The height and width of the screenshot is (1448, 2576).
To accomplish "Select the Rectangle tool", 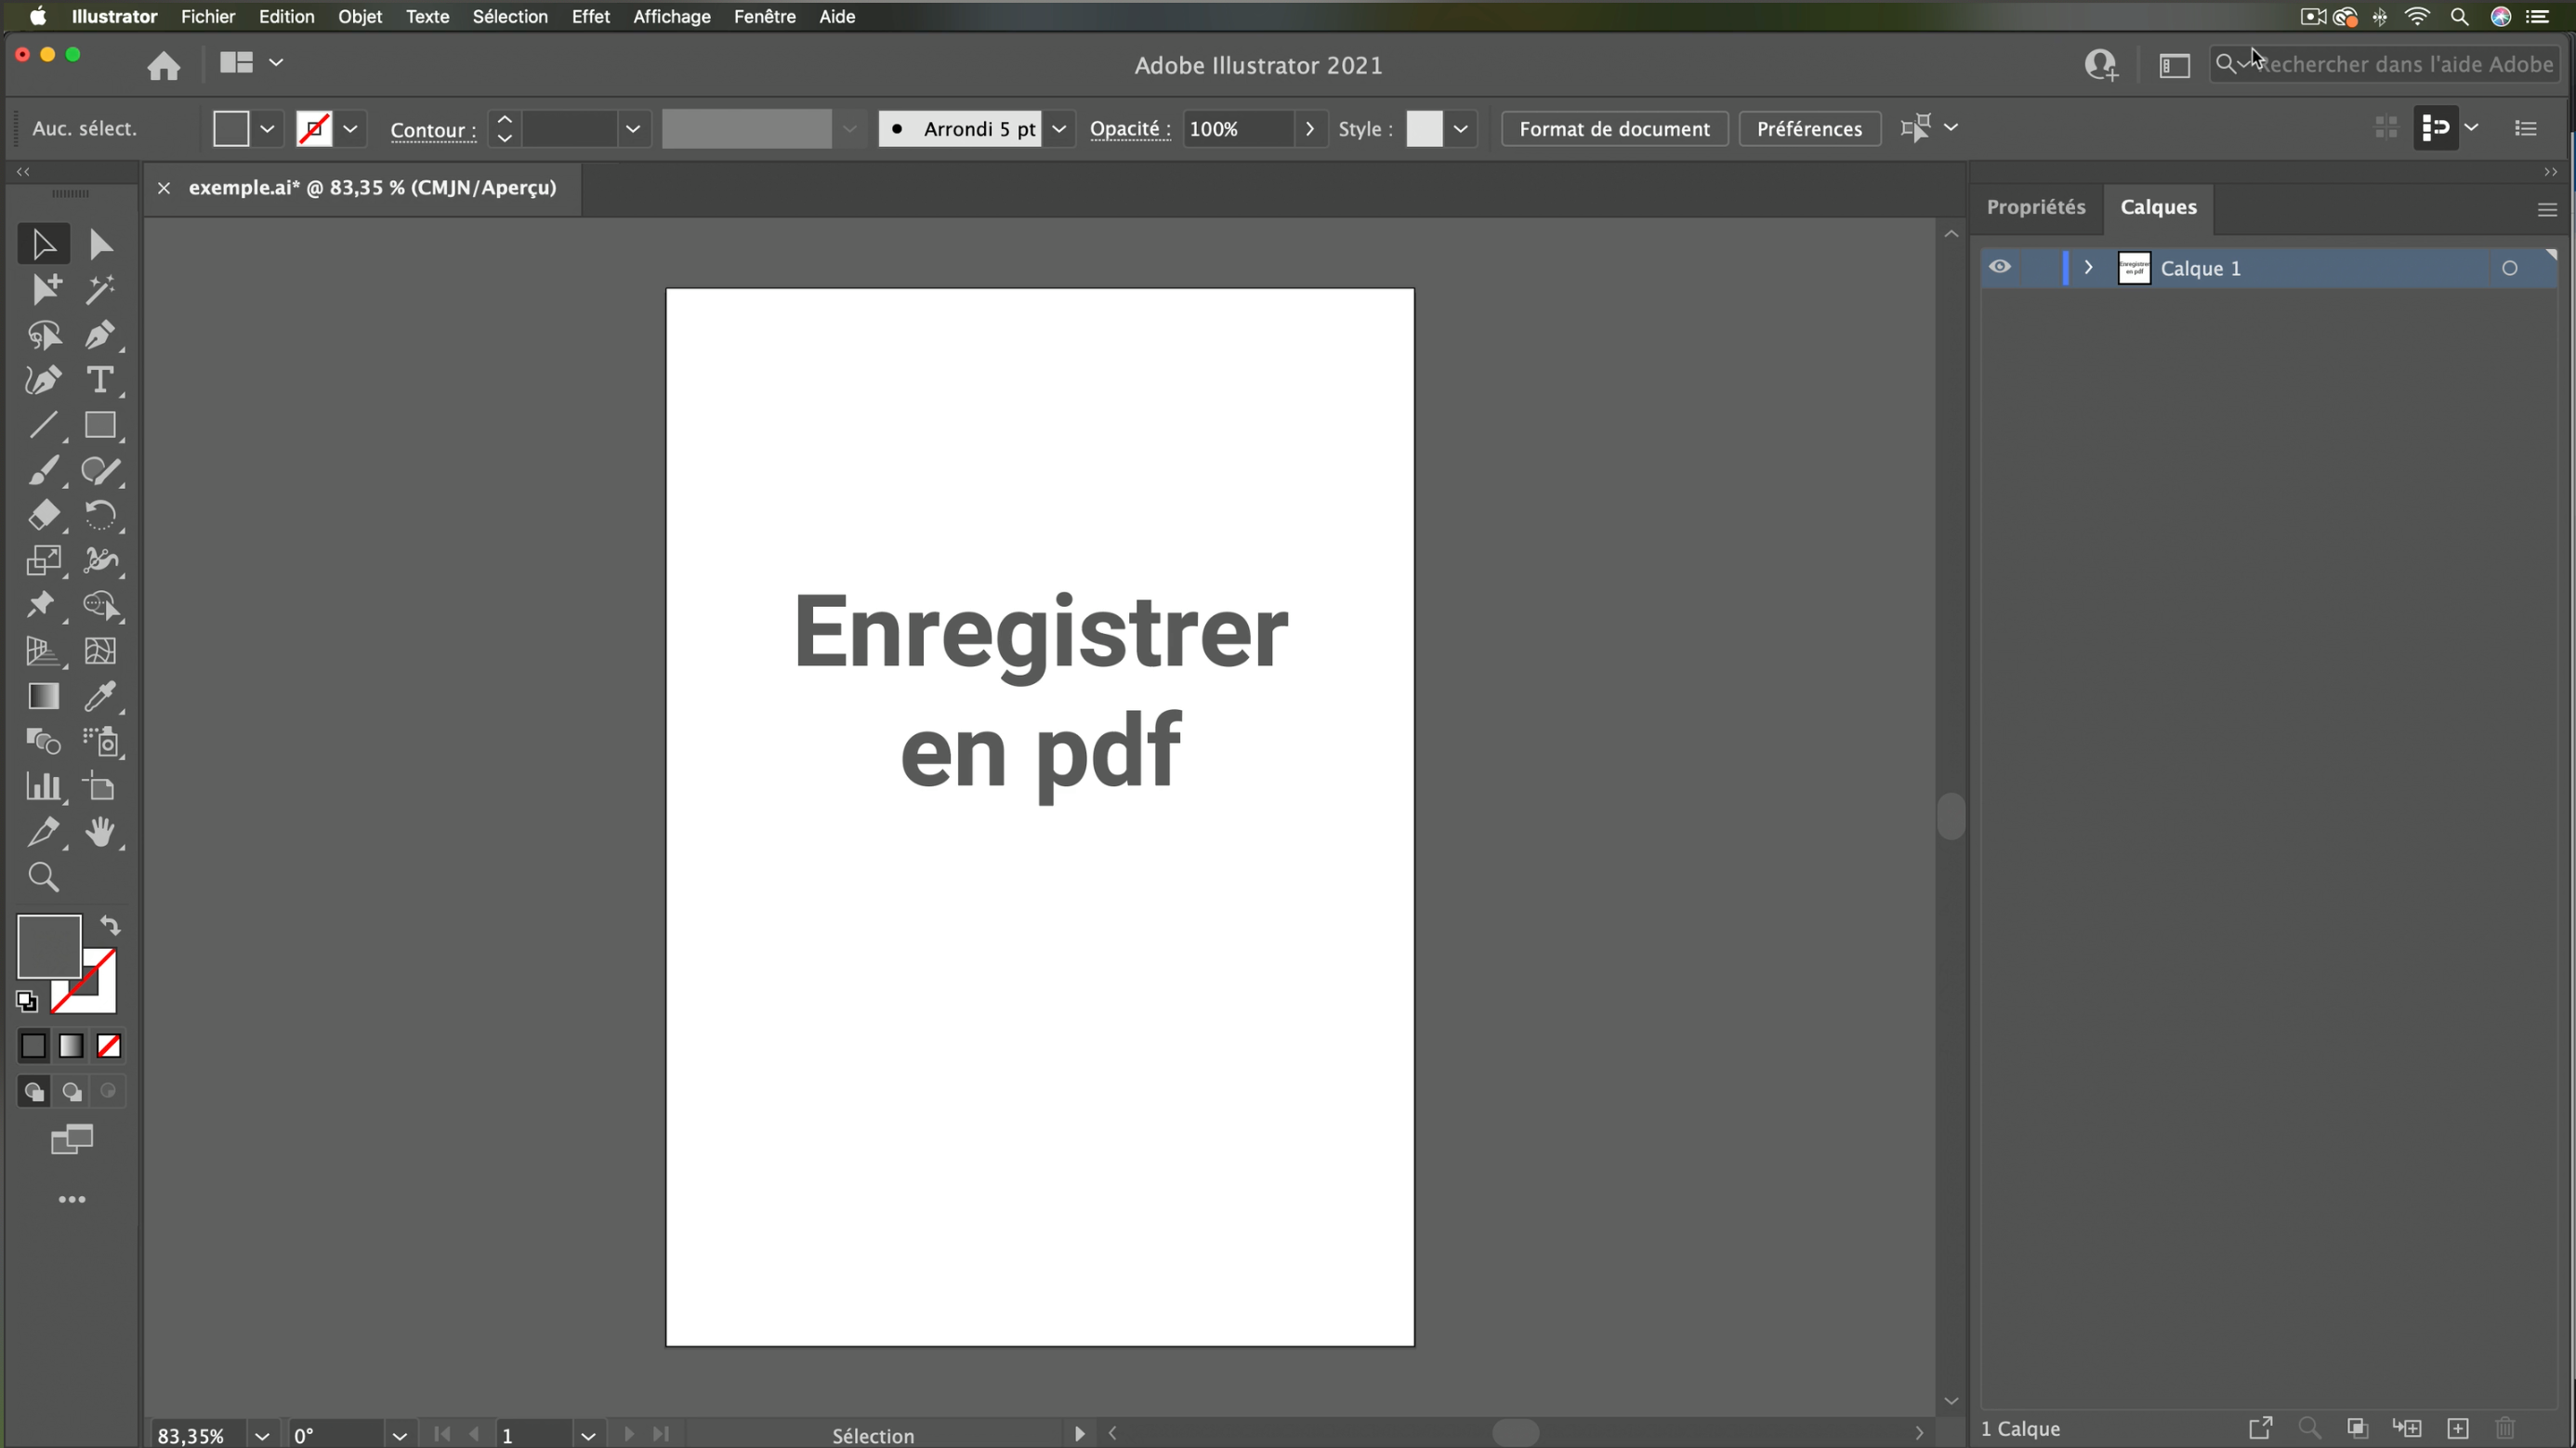I will [100, 427].
